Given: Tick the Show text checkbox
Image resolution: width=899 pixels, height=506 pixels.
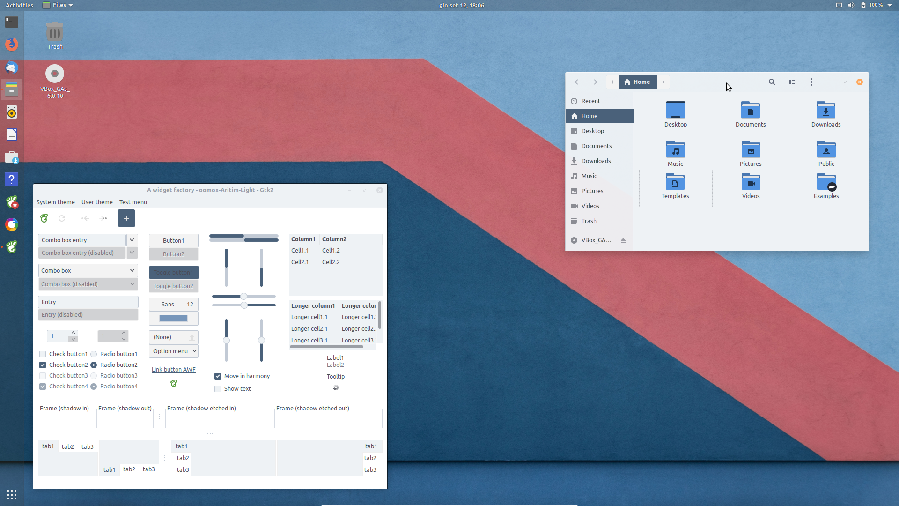Looking at the screenshot, I should 218,389.
